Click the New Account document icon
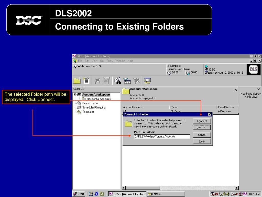Image resolution: width=262 pixels, height=197 pixels. click(86, 81)
